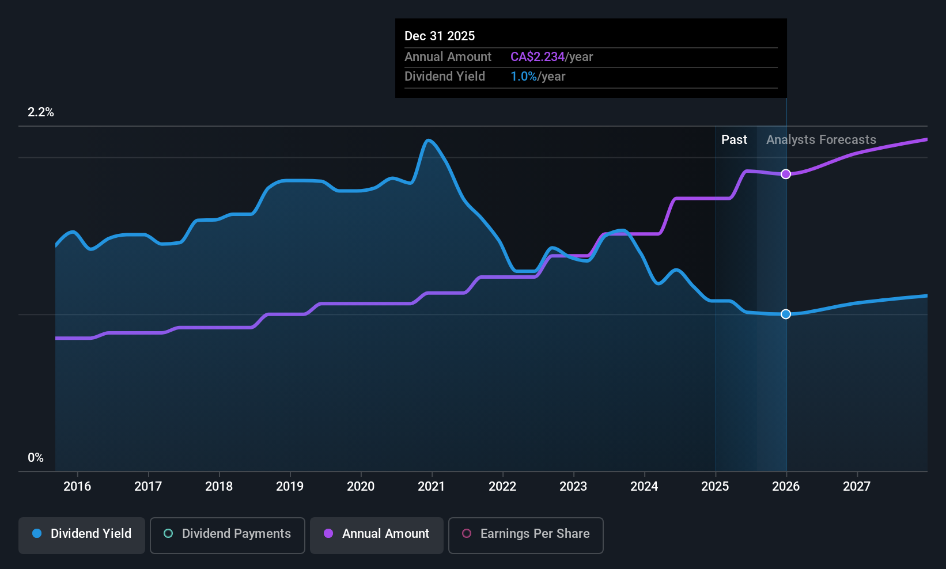Click the teal Dividend Payments circle icon

tap(168, 534)
